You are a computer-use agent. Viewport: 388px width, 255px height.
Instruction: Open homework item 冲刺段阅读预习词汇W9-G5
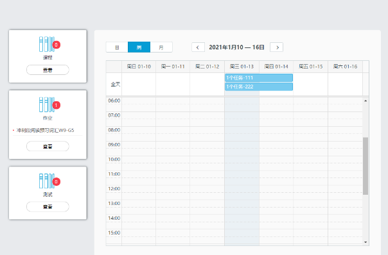[x=45, y=130]
